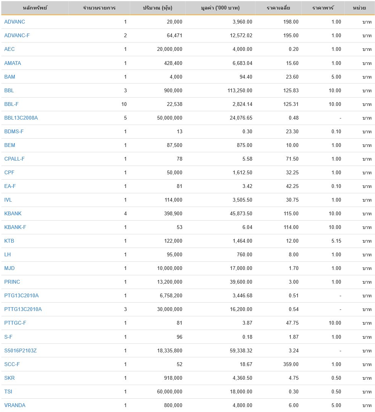Screen dimensions: 375x412
Task: Click the ราคาเฉลี่ย column header
Action: [x=279, y=8]
